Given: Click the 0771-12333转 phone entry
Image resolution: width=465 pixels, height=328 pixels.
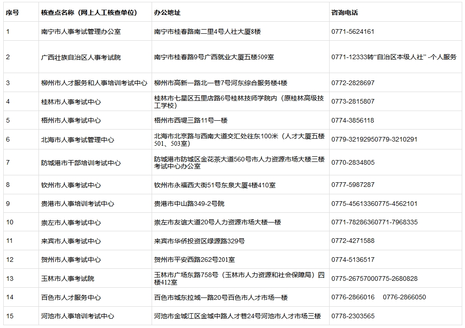Looking at the screenshot, I should pyautogui.click(x=394, y=57).
